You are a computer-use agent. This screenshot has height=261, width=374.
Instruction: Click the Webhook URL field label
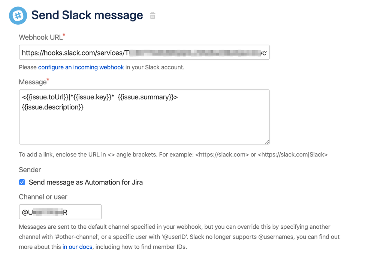pyautogui.click(x=41, y=37)
